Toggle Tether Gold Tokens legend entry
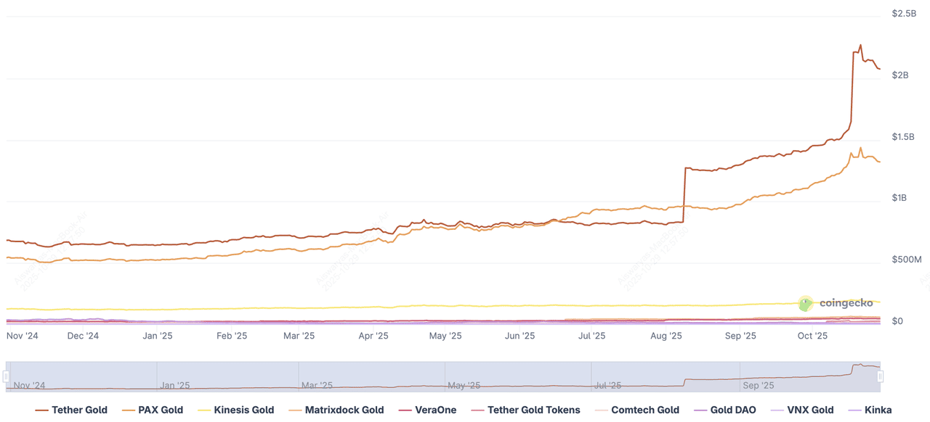 point(533,410)
